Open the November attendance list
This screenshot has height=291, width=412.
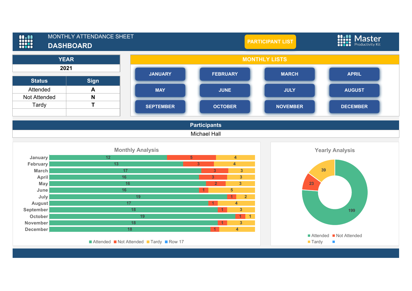290,107
